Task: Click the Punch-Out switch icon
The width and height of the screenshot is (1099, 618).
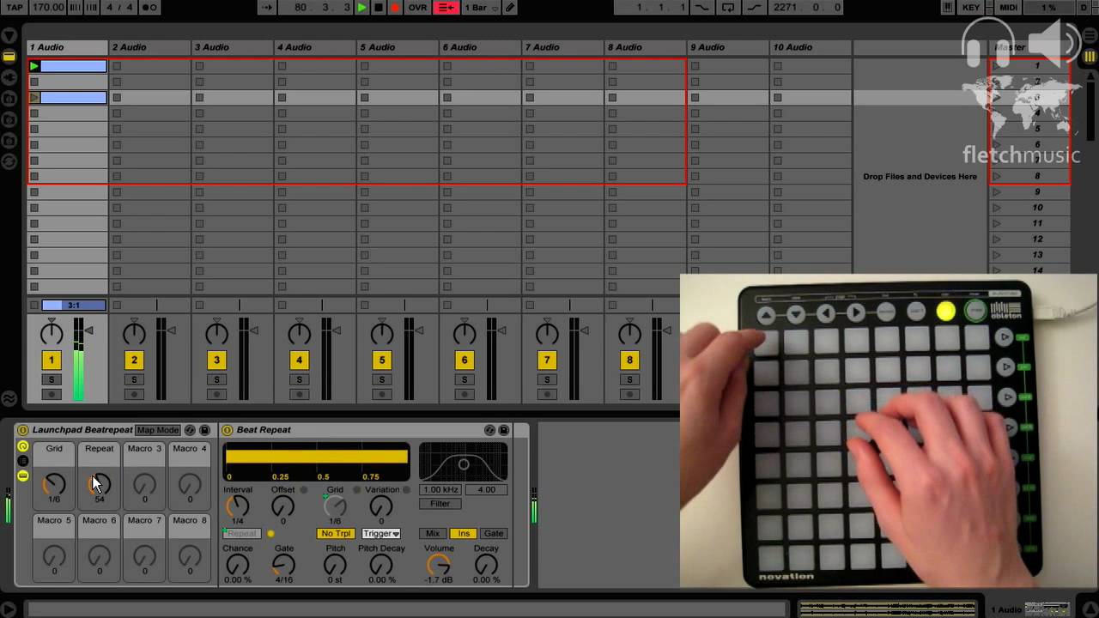Action: [755, 8]
